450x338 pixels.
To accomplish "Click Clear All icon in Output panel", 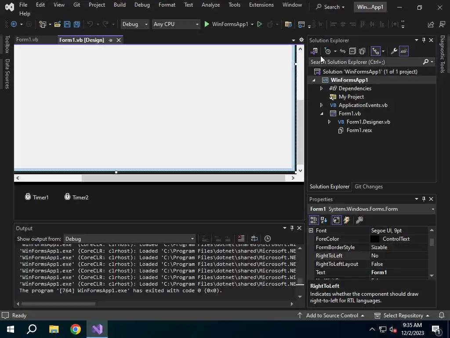I will [241, 239].
